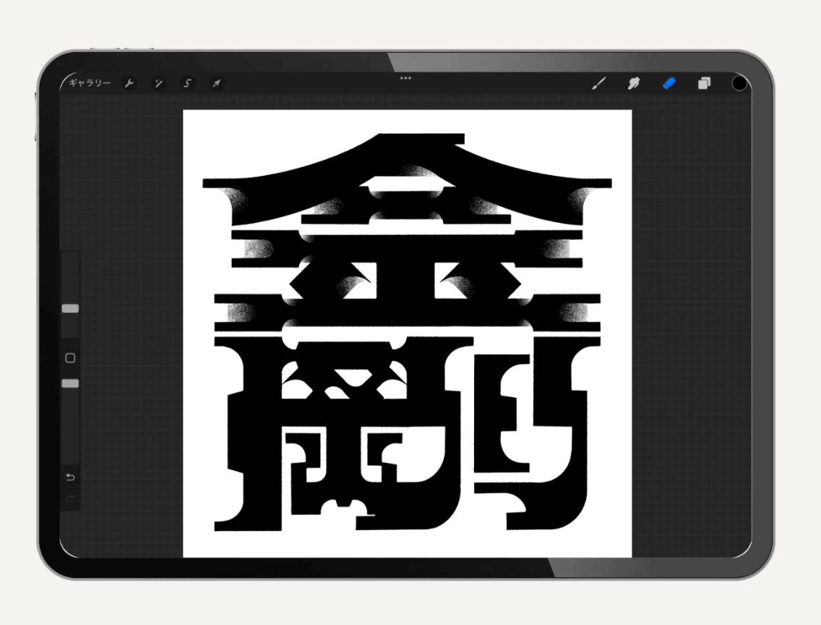Click the brush opacity slider handle
Screen dimensions: 821x625
pyautogui.click(x=70, y=383)
